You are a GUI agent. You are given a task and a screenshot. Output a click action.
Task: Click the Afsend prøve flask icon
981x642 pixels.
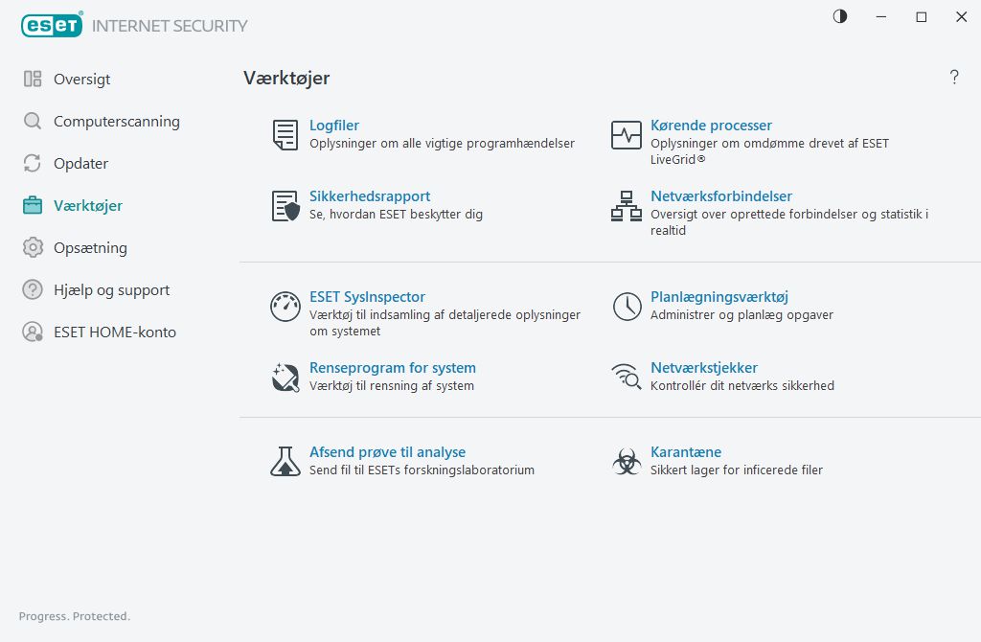tap(285, 462)
